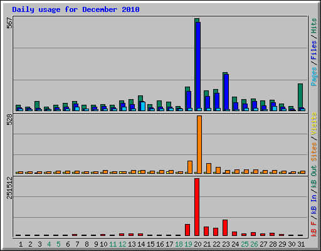Click the red kB bar for day 22

216,232
